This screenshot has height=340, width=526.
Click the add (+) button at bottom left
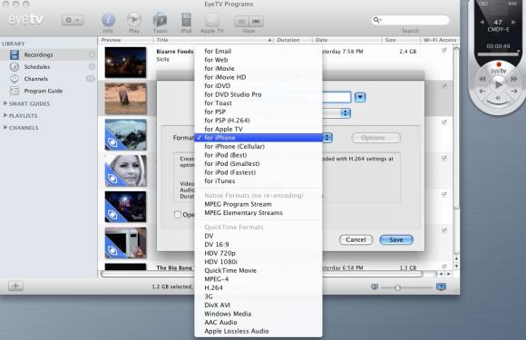click(15, 286)
